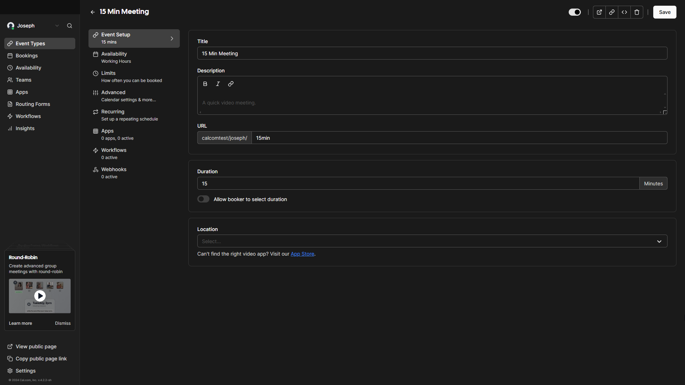Click the delete event icon
The height and width of the screenshot is (385, 685).
point(637,12)
